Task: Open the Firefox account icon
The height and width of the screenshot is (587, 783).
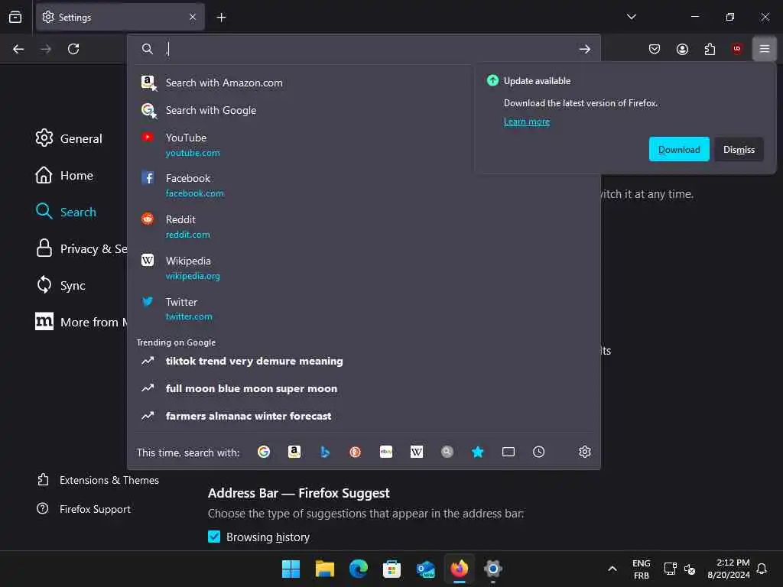Action: (x=682, y=49)
